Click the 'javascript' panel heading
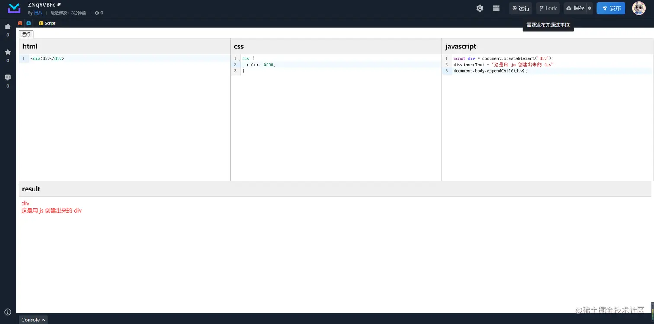 tap(461, 46)
